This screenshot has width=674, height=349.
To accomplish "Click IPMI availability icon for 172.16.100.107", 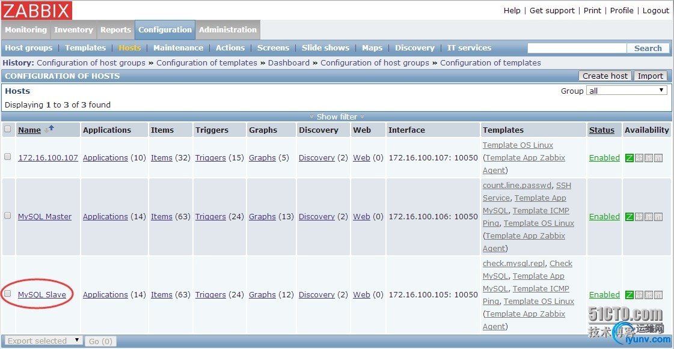I will [658, 158].
